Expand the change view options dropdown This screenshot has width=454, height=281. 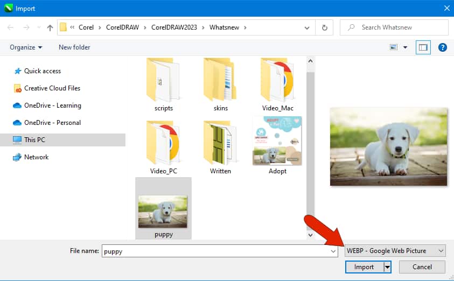[x=404, y=47]
